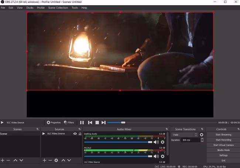Click the REC status indicator

click(x=188, y=167)
